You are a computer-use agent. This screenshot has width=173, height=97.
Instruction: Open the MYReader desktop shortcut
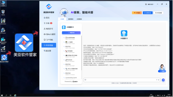[3, 31]
